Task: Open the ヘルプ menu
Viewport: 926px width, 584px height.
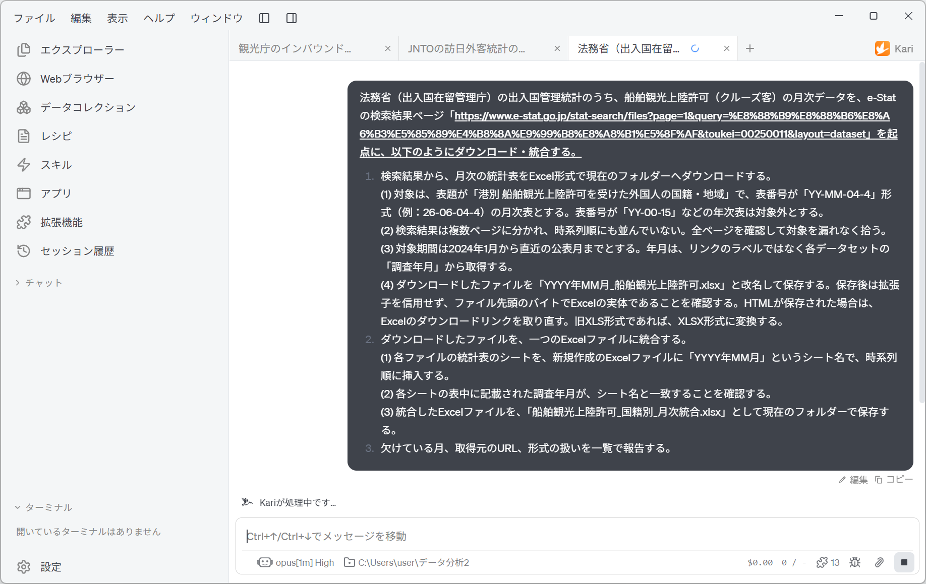Action: [x=159, y=18]
